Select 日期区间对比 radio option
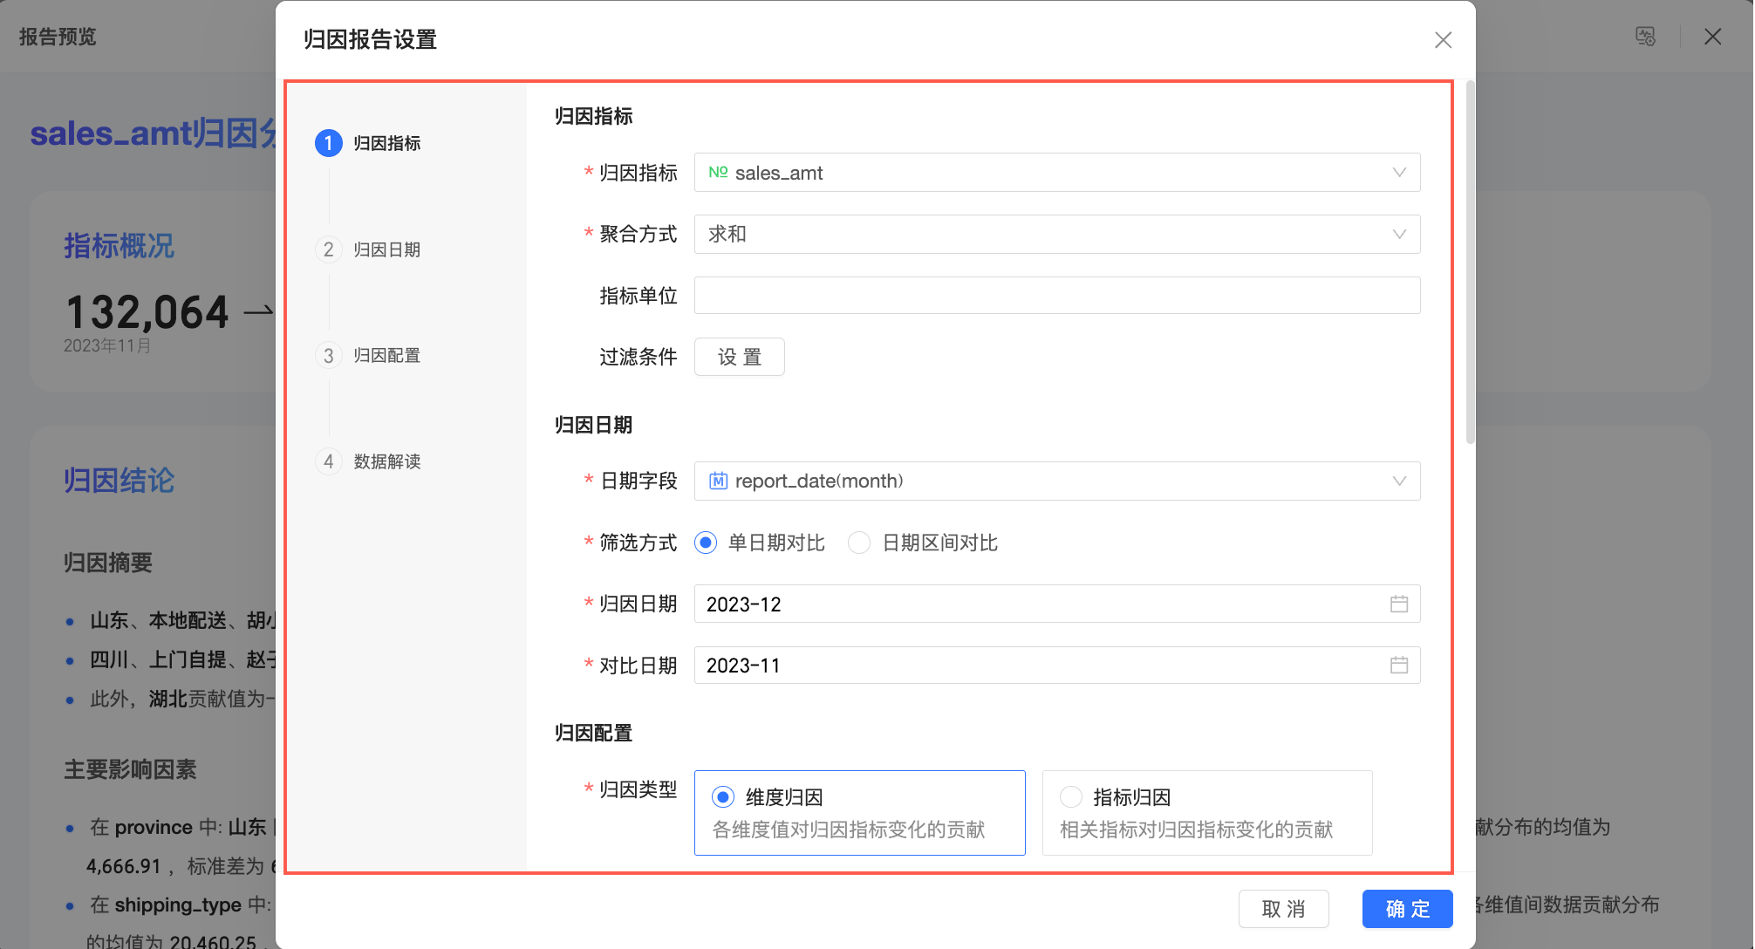The image size is (1755, 949). (859, 543)
